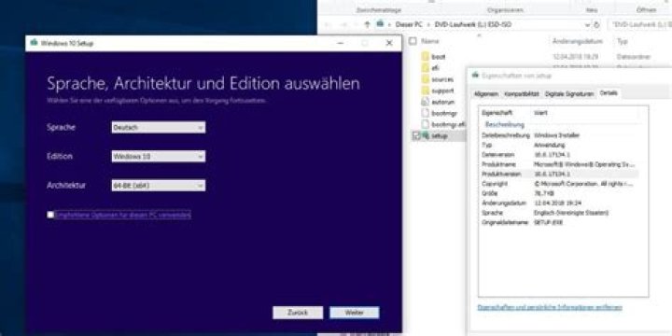Toggle the checkbox beside the setup file
This screenshot has width=672, height=336.
pos(415,136)
